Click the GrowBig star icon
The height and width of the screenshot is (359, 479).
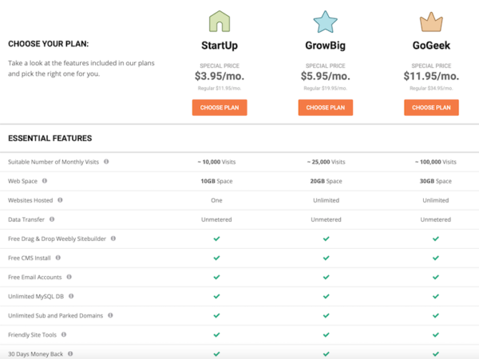(326, 21)
